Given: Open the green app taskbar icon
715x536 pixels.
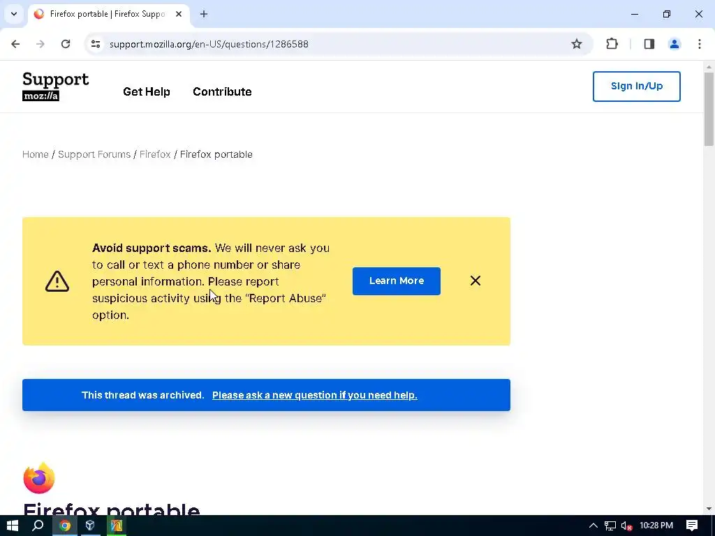Looking at the screenshot, I should (116, 526).
